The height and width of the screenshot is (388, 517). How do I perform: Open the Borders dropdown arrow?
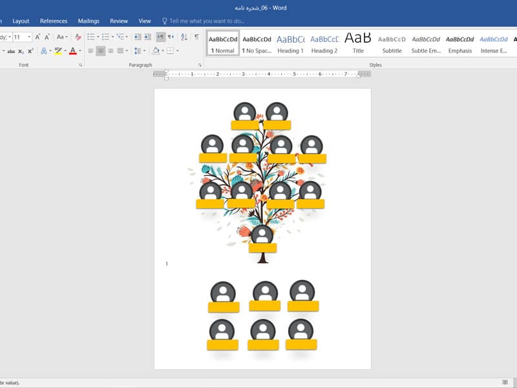[x=177, y=51]
